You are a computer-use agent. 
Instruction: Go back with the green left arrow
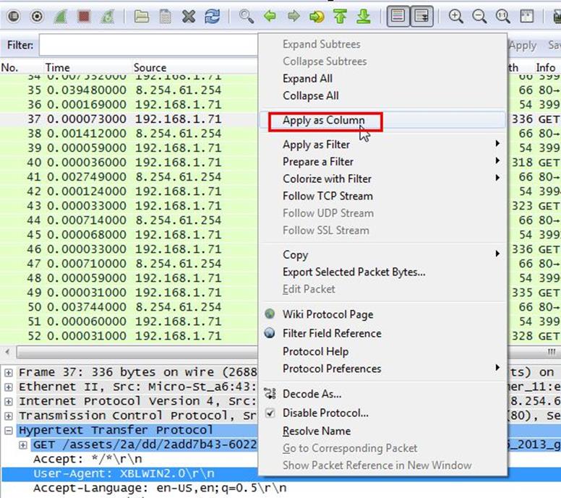(x=270, y=17)
